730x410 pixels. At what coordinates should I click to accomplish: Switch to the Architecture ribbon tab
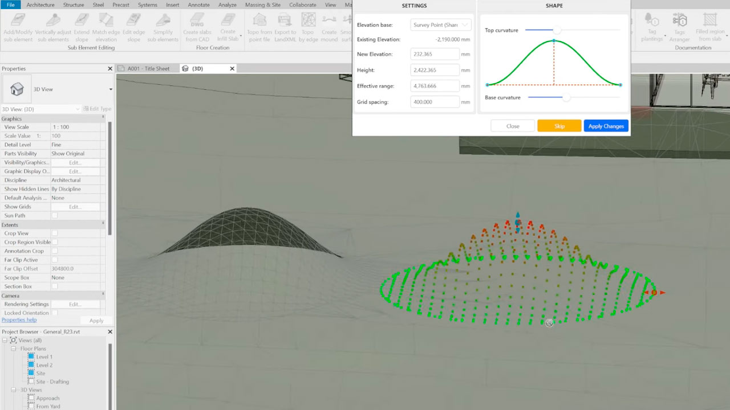pos(40,5)
